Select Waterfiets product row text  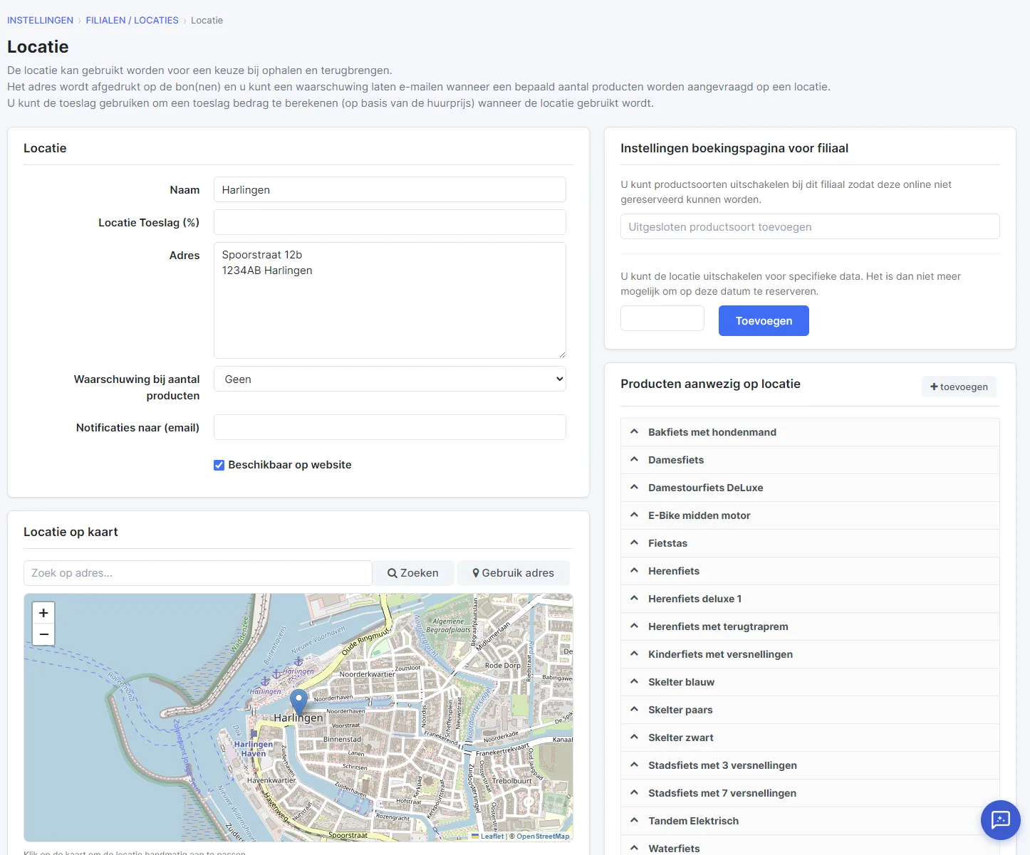674,848
